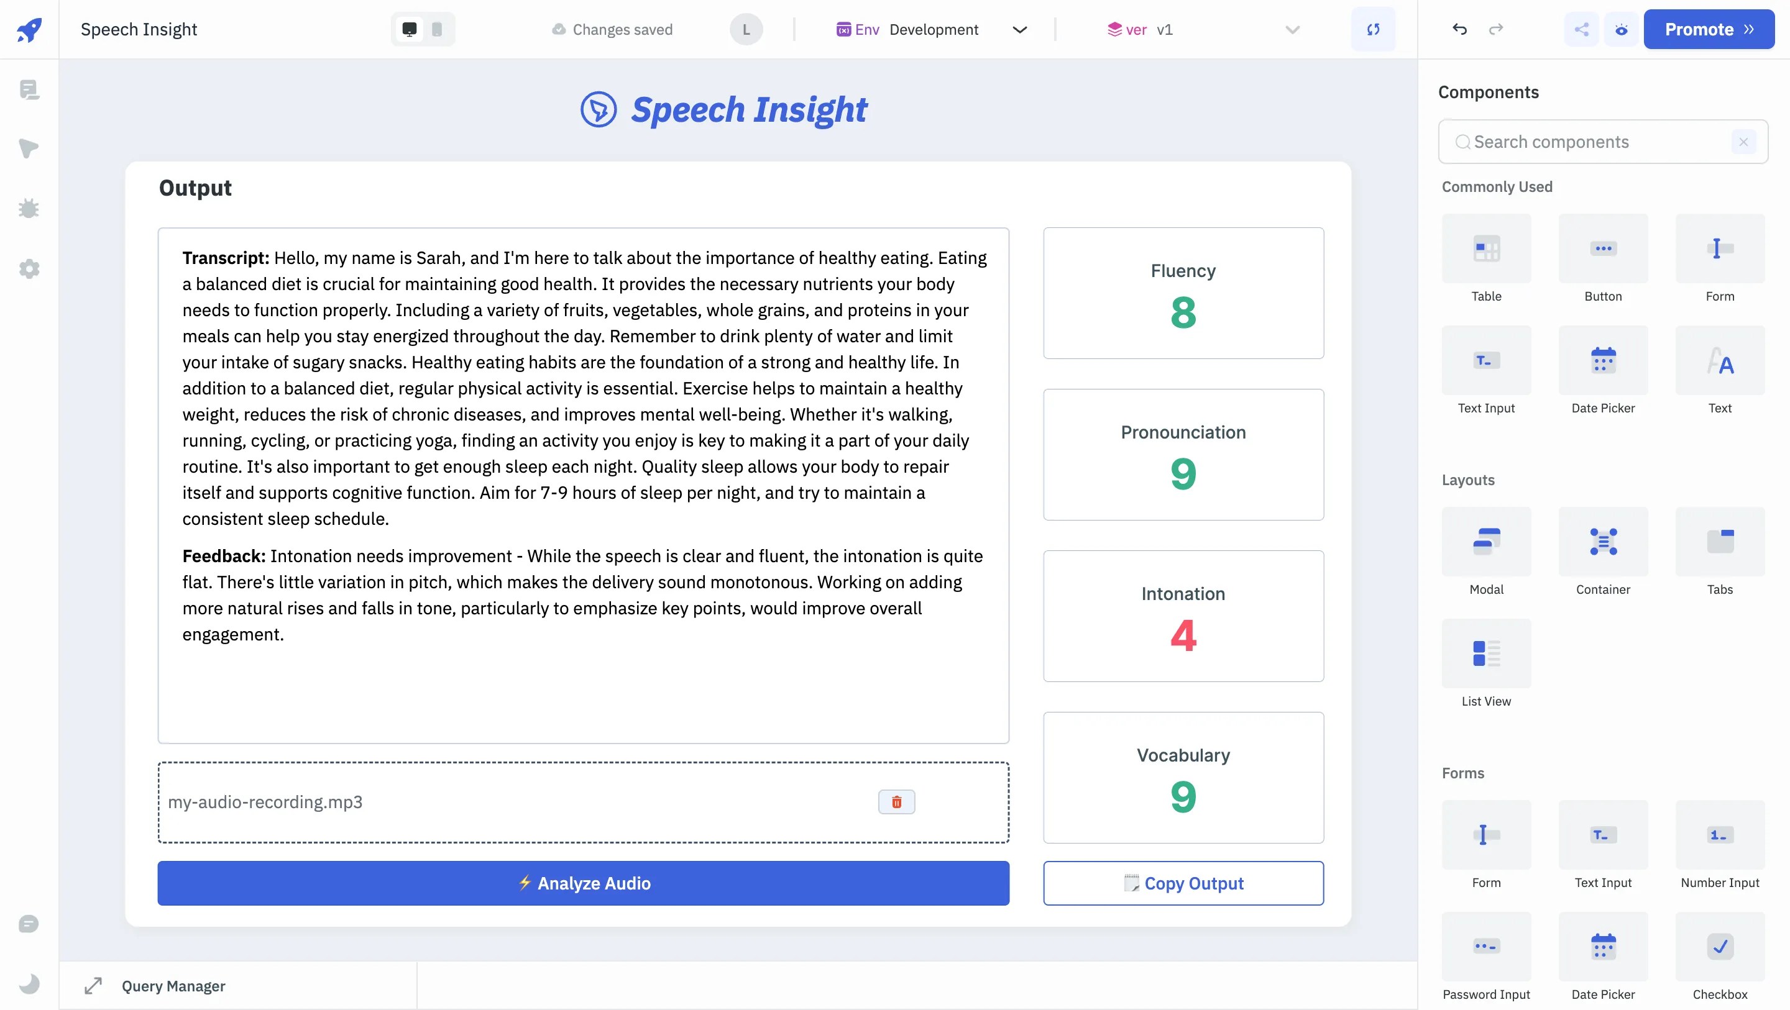Viewport: 1790px width, 1010px height.
Task: Delete my-audio-recording.mp3 with the trash icon
Action: [x=896, y=803]
